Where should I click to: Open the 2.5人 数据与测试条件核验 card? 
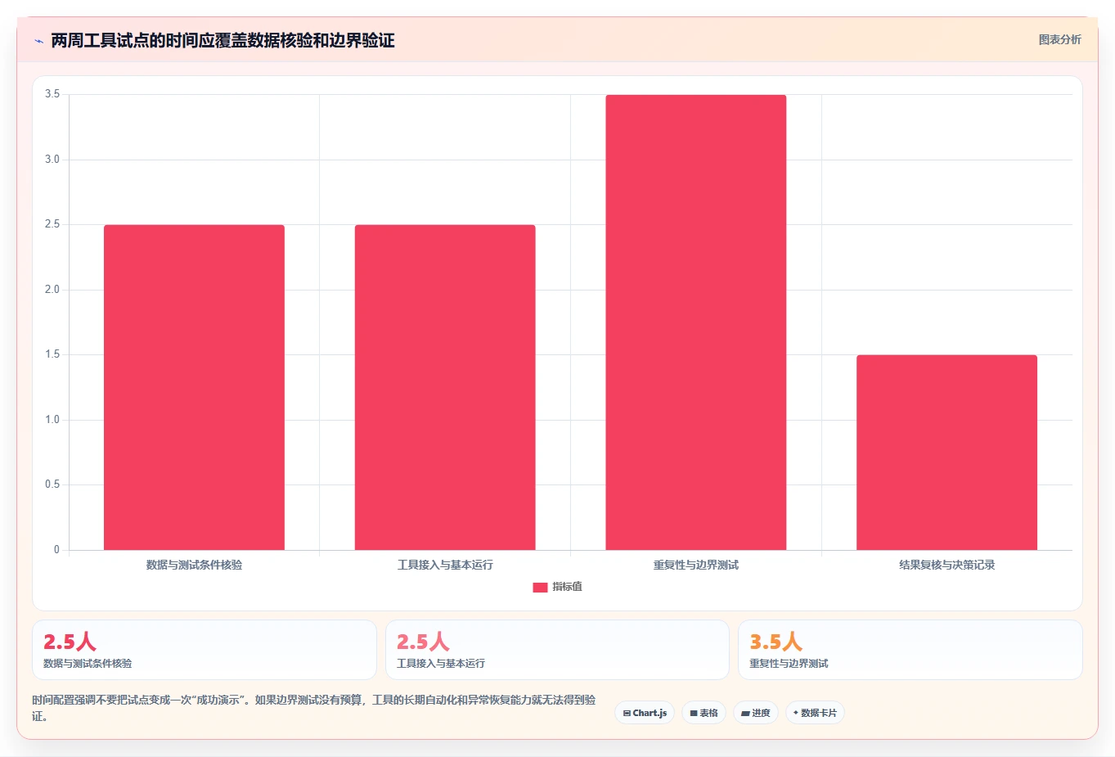point(205,650)
